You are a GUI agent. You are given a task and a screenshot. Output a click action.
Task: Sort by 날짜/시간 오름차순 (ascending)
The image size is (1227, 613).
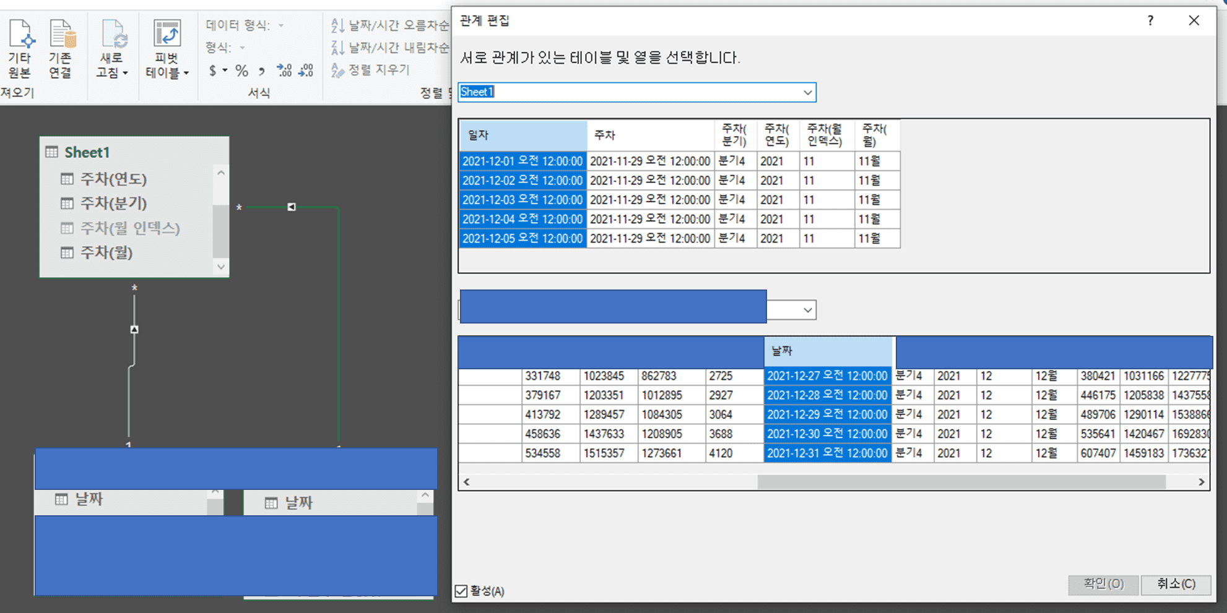click(390, 25)
